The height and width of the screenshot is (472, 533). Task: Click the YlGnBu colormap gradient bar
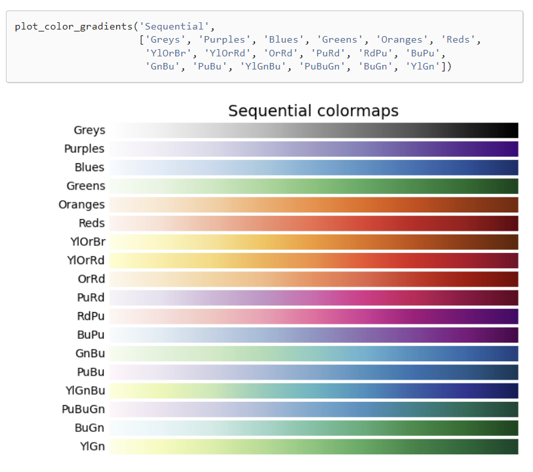[x=314, y=391]
